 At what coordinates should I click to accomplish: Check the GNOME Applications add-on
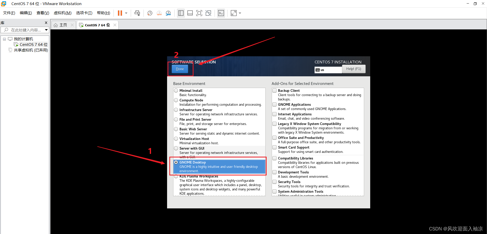pyautogui.click(x=274, y=104)
